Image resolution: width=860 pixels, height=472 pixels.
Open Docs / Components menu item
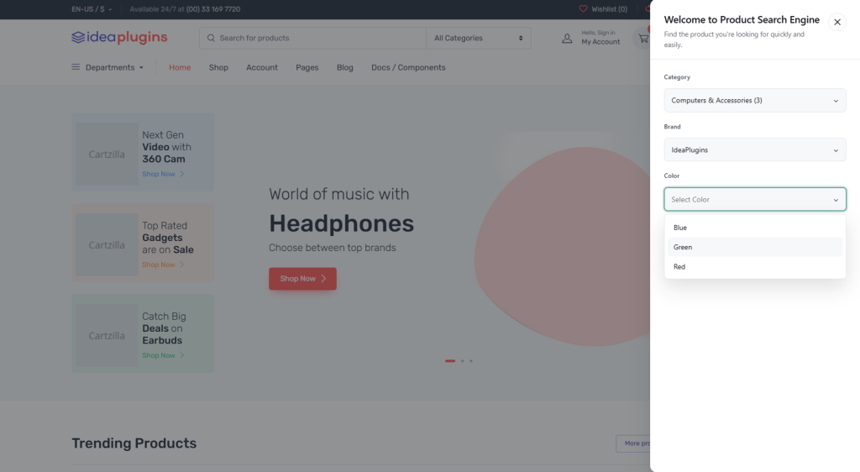tap(408, 67)
